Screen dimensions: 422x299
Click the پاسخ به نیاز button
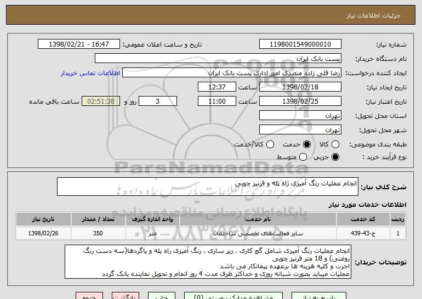319,296
